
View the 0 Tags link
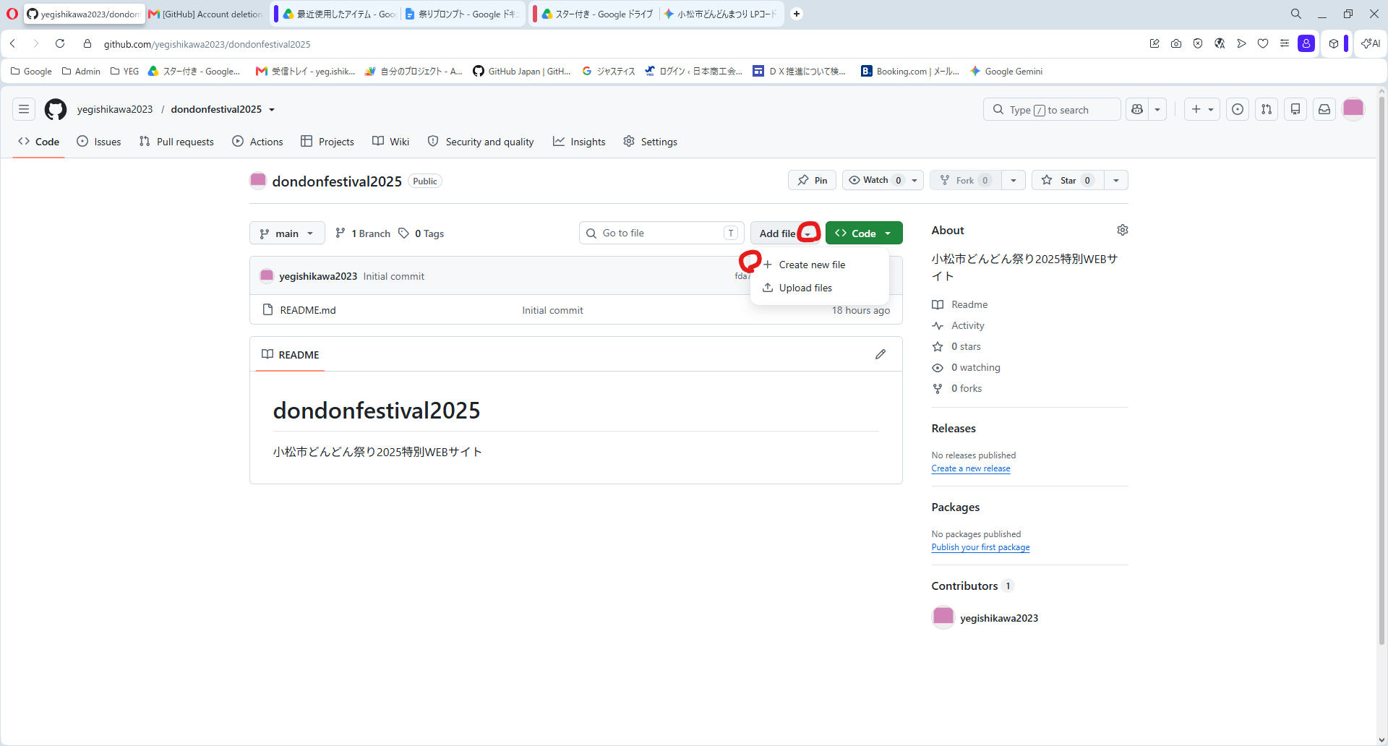click(421, 233)
